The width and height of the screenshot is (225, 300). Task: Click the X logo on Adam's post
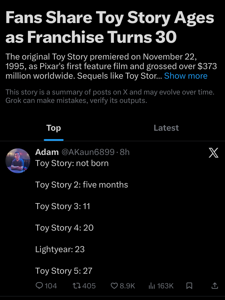pyautogui.click(x=213, y=153)
